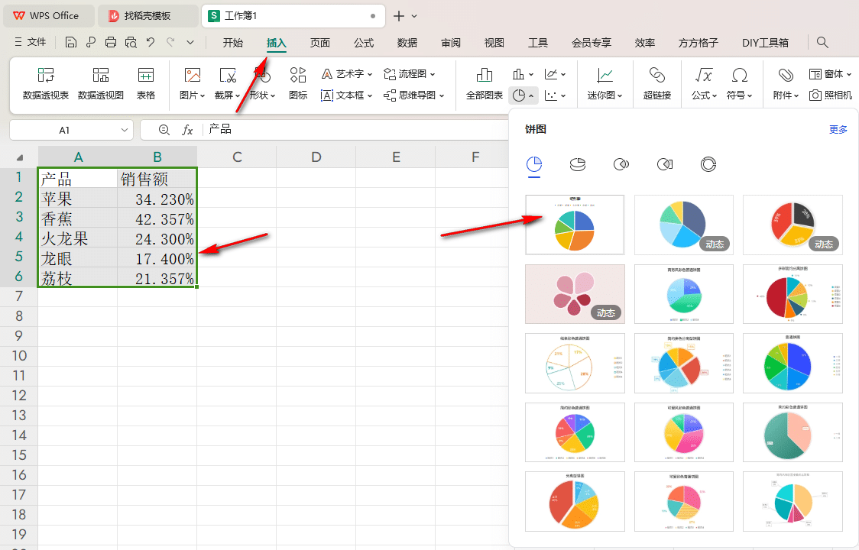
Task: Click the fx insert function icon
Action: pos(187,130)
